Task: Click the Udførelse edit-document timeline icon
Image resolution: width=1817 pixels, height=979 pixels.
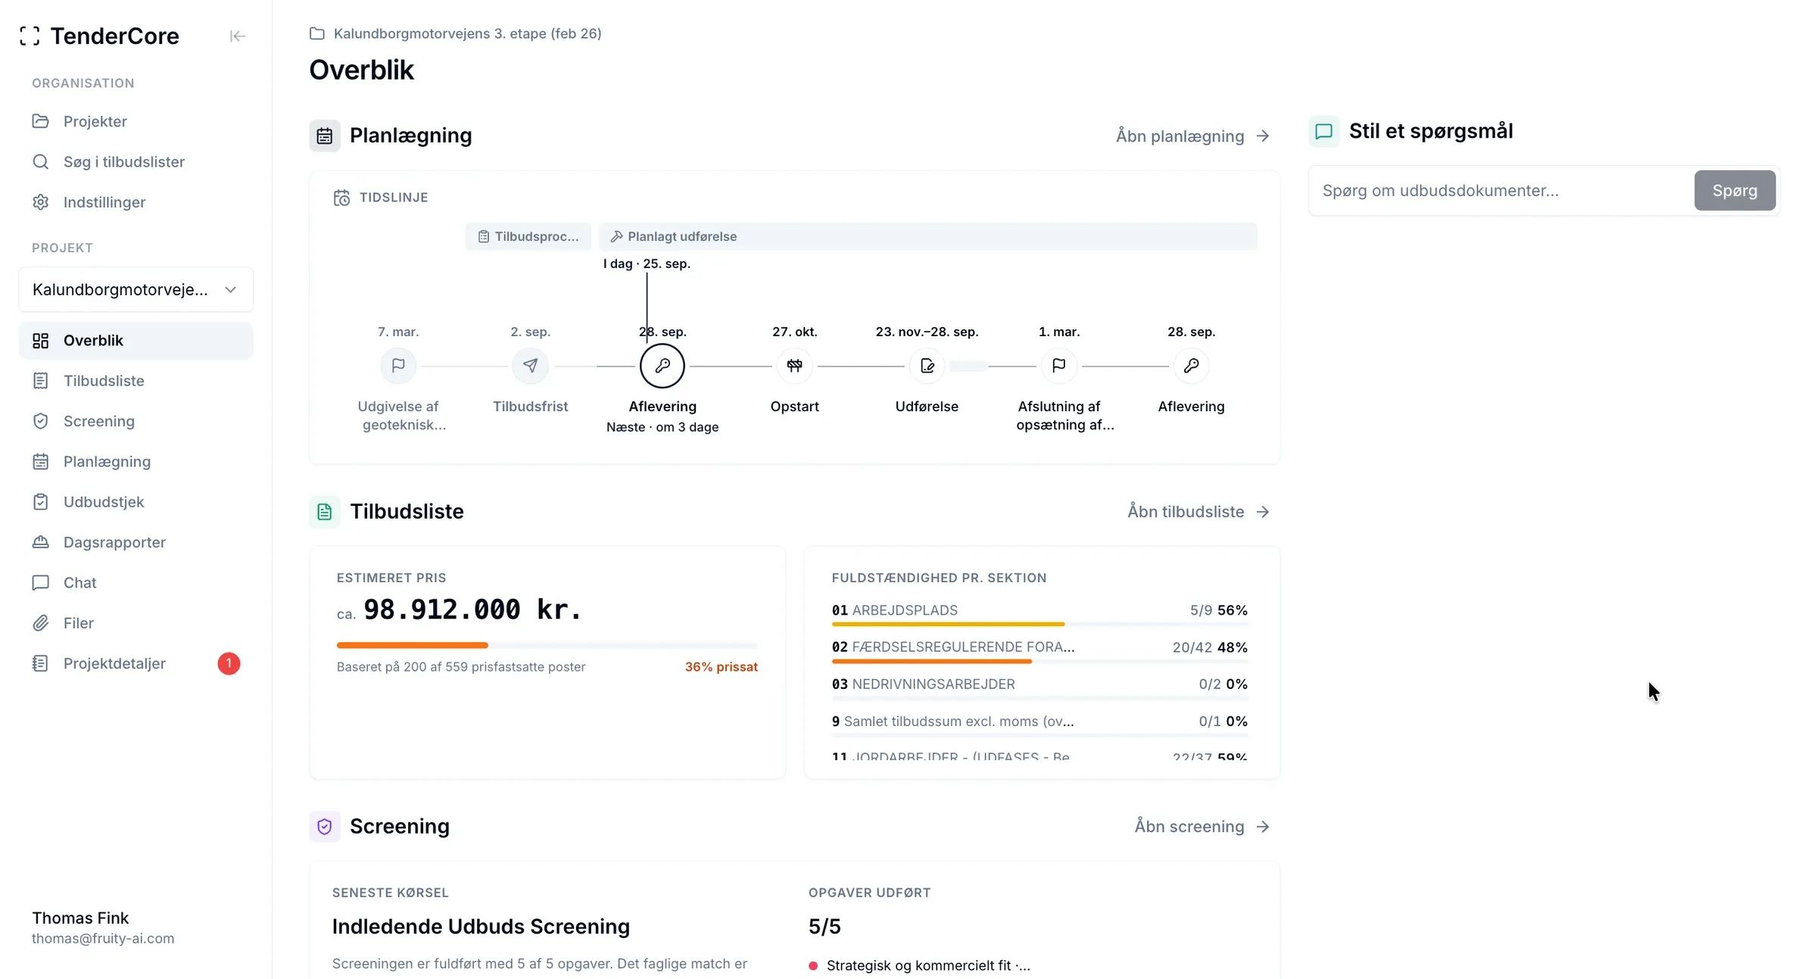Action: click(927, 366)
